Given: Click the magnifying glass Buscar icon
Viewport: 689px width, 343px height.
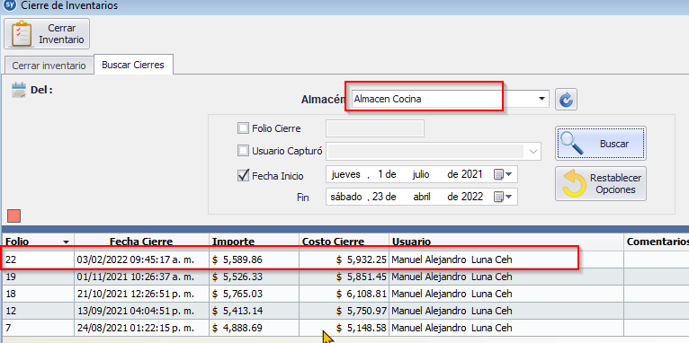Looking at the screenshot, I should coord(573,143).
